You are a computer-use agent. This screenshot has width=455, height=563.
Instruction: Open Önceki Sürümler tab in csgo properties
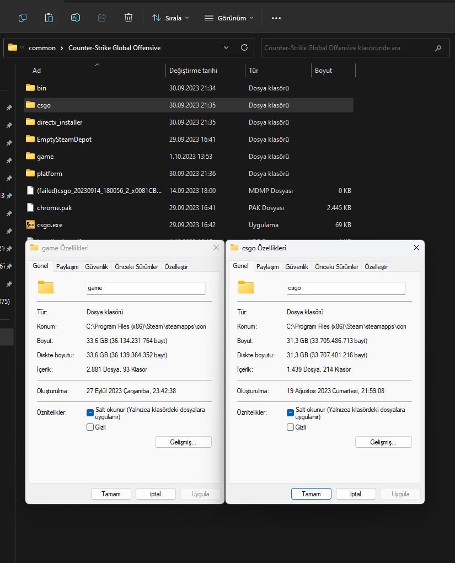[x=336, y=267]
